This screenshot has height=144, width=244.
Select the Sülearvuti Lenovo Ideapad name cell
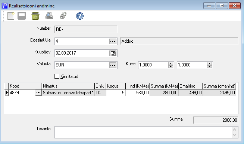pos(68,93)
